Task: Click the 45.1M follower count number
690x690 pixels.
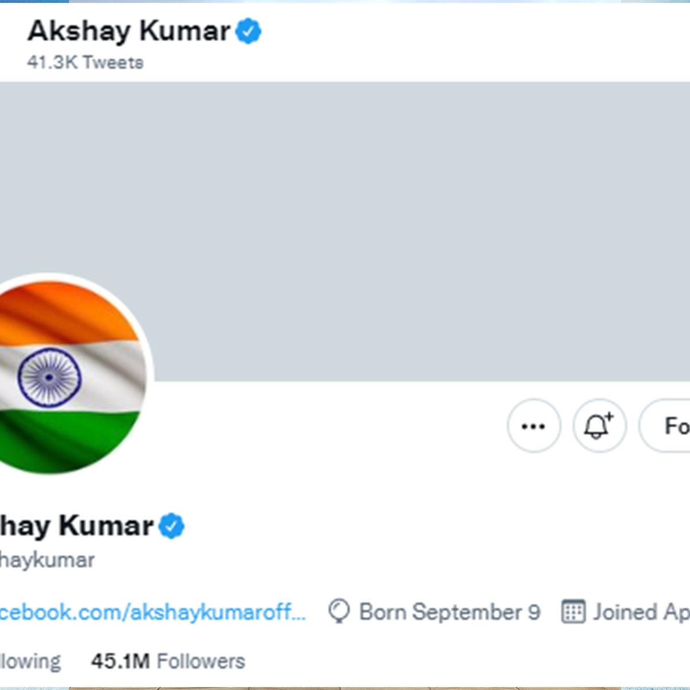Action: pos(120,661)
